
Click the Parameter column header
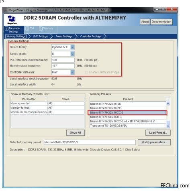point(29,99)
